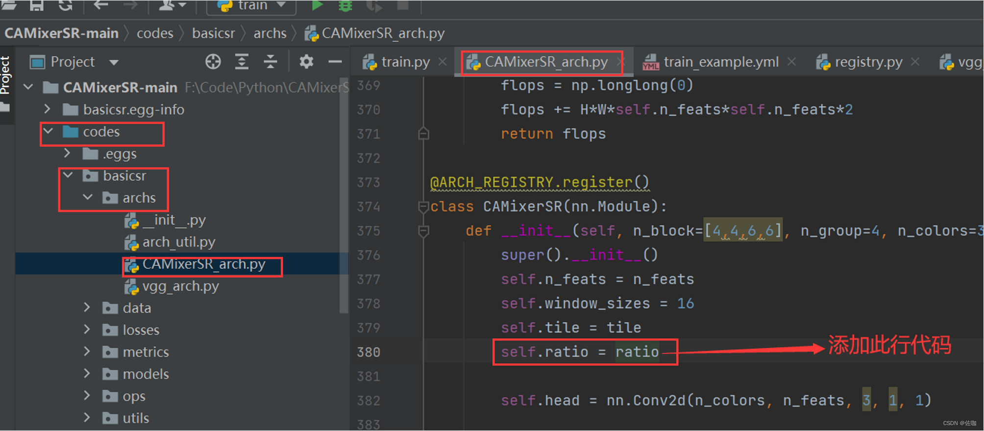This screenshot has width=984, height=431.
Task: Expand the models folder
Action: click(87, 373)
